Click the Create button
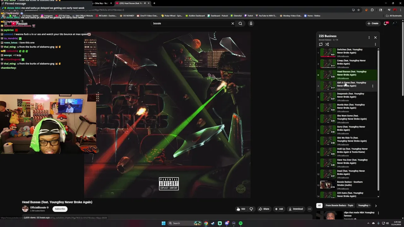Viewport: 404px width, 227px height. (373, 23)
